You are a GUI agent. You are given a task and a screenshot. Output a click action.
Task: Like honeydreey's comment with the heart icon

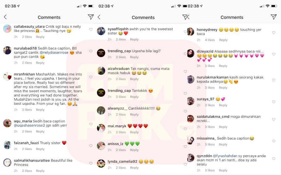274,32
